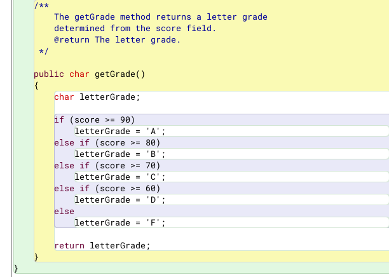Click the 'if (score >= 90)' condition line
The height and width of the screenshot is (277, 389).
[95, 120]
